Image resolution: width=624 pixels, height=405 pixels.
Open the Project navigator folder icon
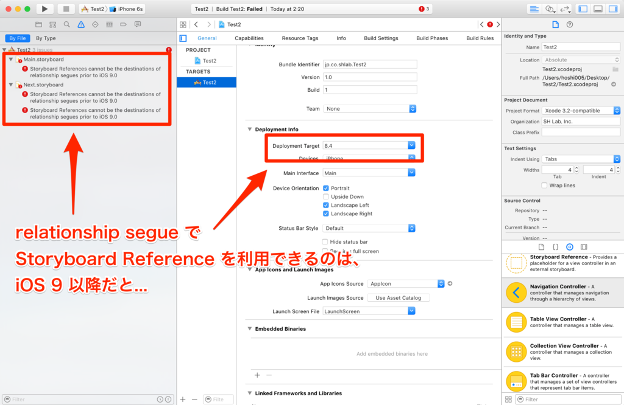click(38, 24)
